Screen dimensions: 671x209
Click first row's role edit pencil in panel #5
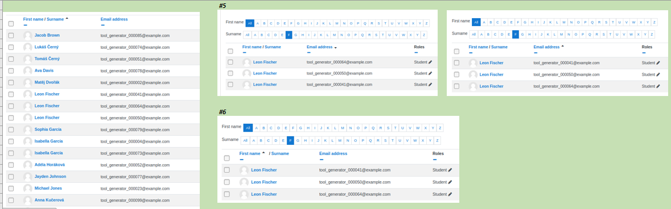tap(430, 62)
